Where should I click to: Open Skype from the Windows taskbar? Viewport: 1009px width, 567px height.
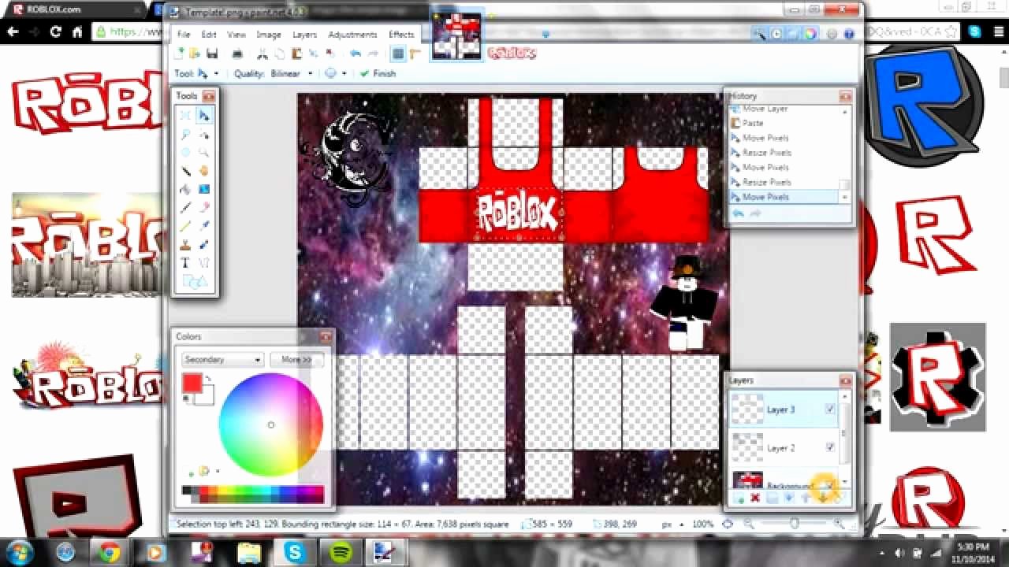pos(296,552)
